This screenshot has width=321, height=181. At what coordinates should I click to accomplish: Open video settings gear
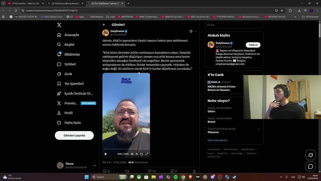coord(137,154)
